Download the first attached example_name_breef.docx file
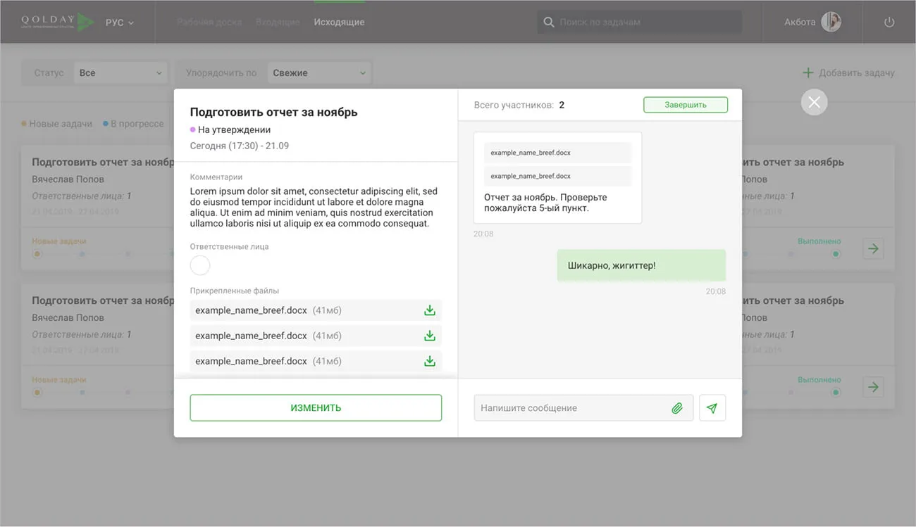The width and height of the screenshot is (916, 527). pyautogui.click(x=429, y=310)
